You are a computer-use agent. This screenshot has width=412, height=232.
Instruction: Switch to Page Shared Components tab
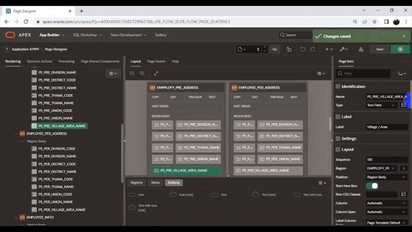[x=100, y=61]
